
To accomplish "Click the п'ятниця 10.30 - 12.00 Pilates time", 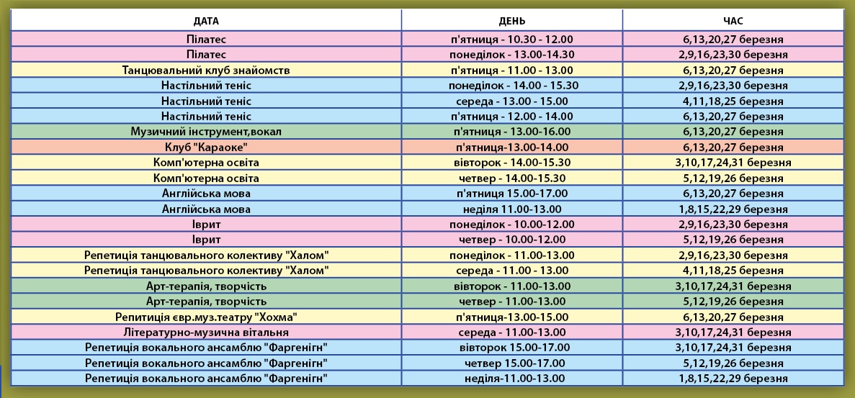I will point(511,39).
